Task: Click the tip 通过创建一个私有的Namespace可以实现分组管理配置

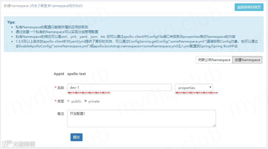Action: tap(57, 32)
